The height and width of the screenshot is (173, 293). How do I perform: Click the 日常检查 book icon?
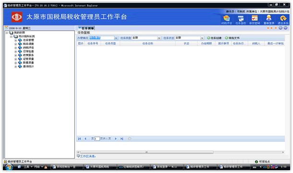coord(20,51)
